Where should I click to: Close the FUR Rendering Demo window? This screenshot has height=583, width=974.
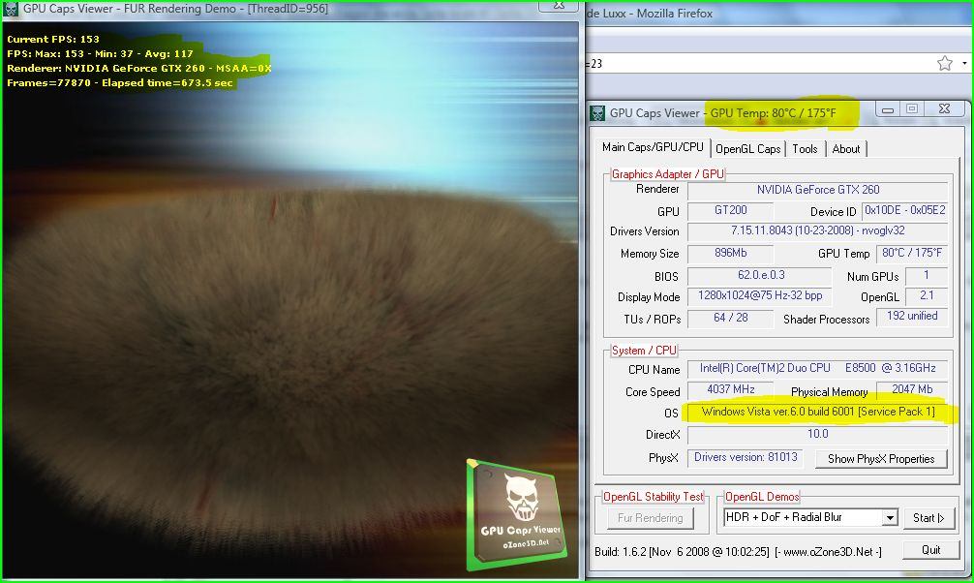[x=559, y=6]
